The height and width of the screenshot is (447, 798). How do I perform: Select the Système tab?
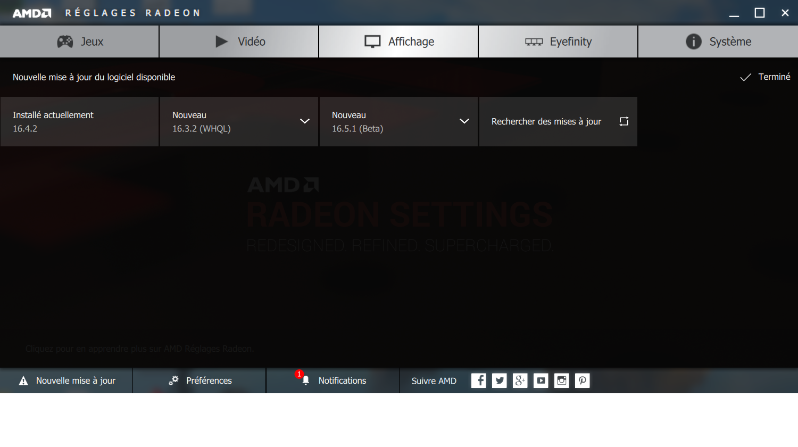point(718,42)
